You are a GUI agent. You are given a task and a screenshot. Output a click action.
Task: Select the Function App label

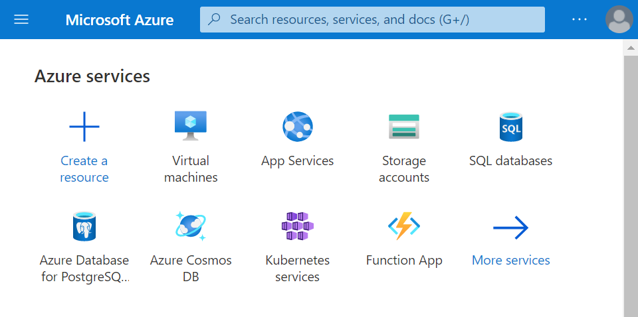(404, 260)
